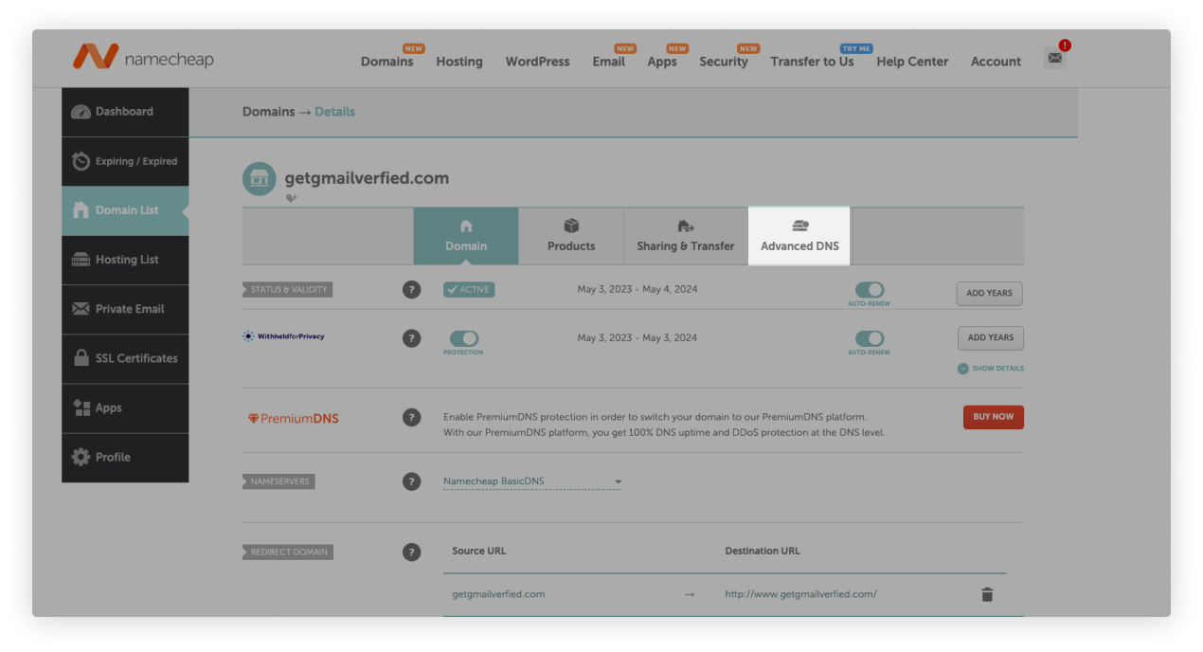Click the Private Email envelope icon
1203x652 pixels.
(x=81, y=309)
